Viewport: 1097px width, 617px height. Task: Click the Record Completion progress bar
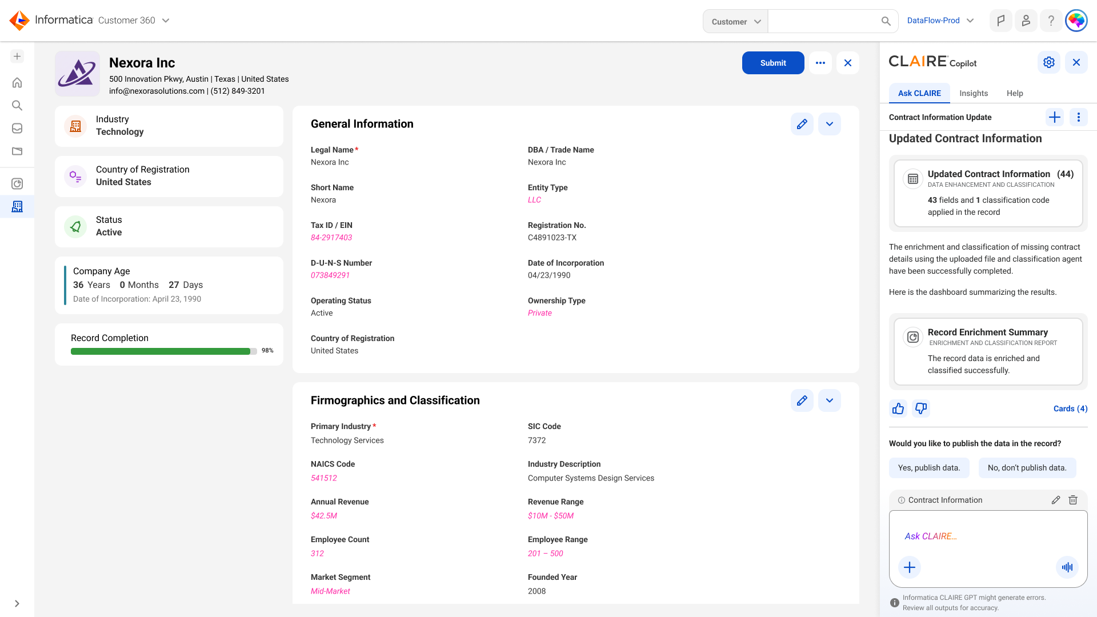point(164,351)
